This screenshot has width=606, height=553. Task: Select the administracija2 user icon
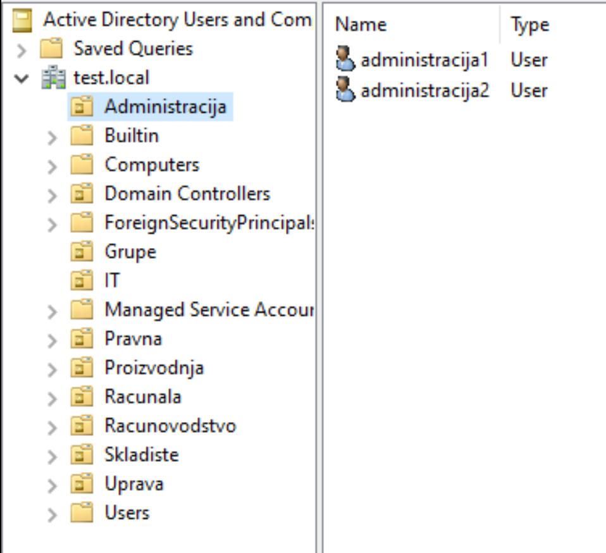click(345, 89)
